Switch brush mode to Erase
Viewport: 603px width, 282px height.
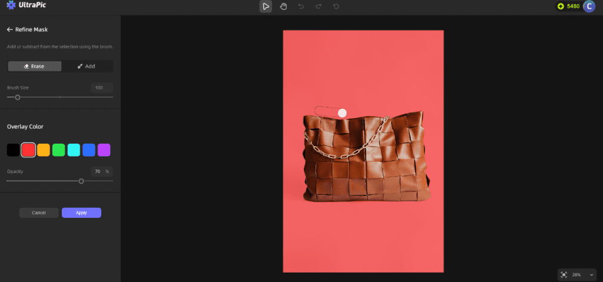click(34, 67)
